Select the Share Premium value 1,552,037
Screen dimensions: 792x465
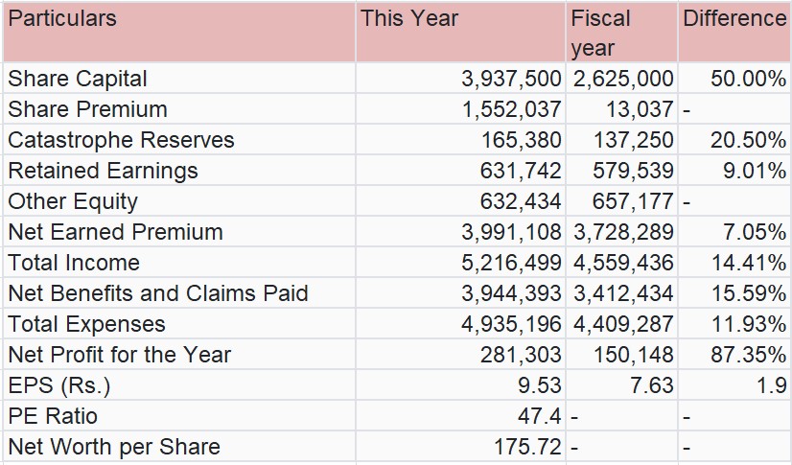click(511, 109)
